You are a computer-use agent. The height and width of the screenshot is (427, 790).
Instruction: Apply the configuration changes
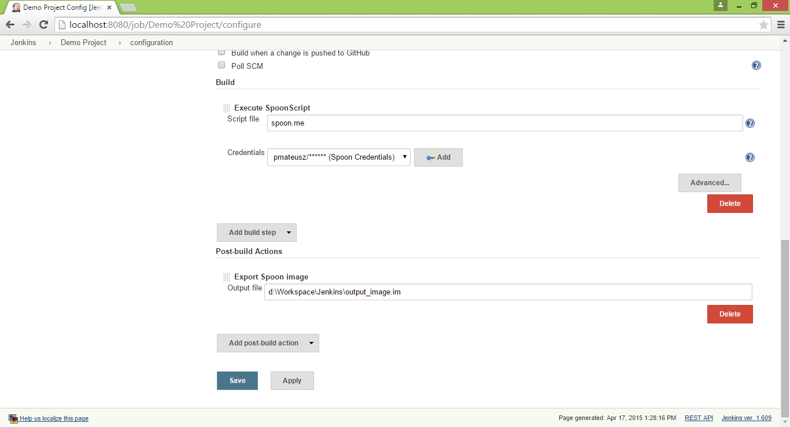(292, 381)
